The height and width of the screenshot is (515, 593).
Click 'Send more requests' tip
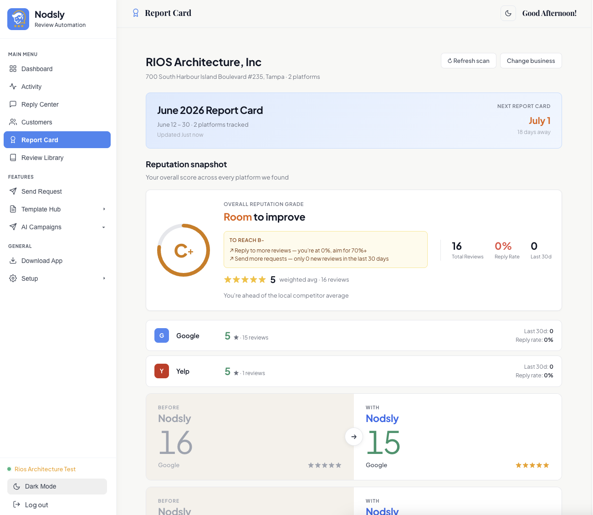pos(309,259)
